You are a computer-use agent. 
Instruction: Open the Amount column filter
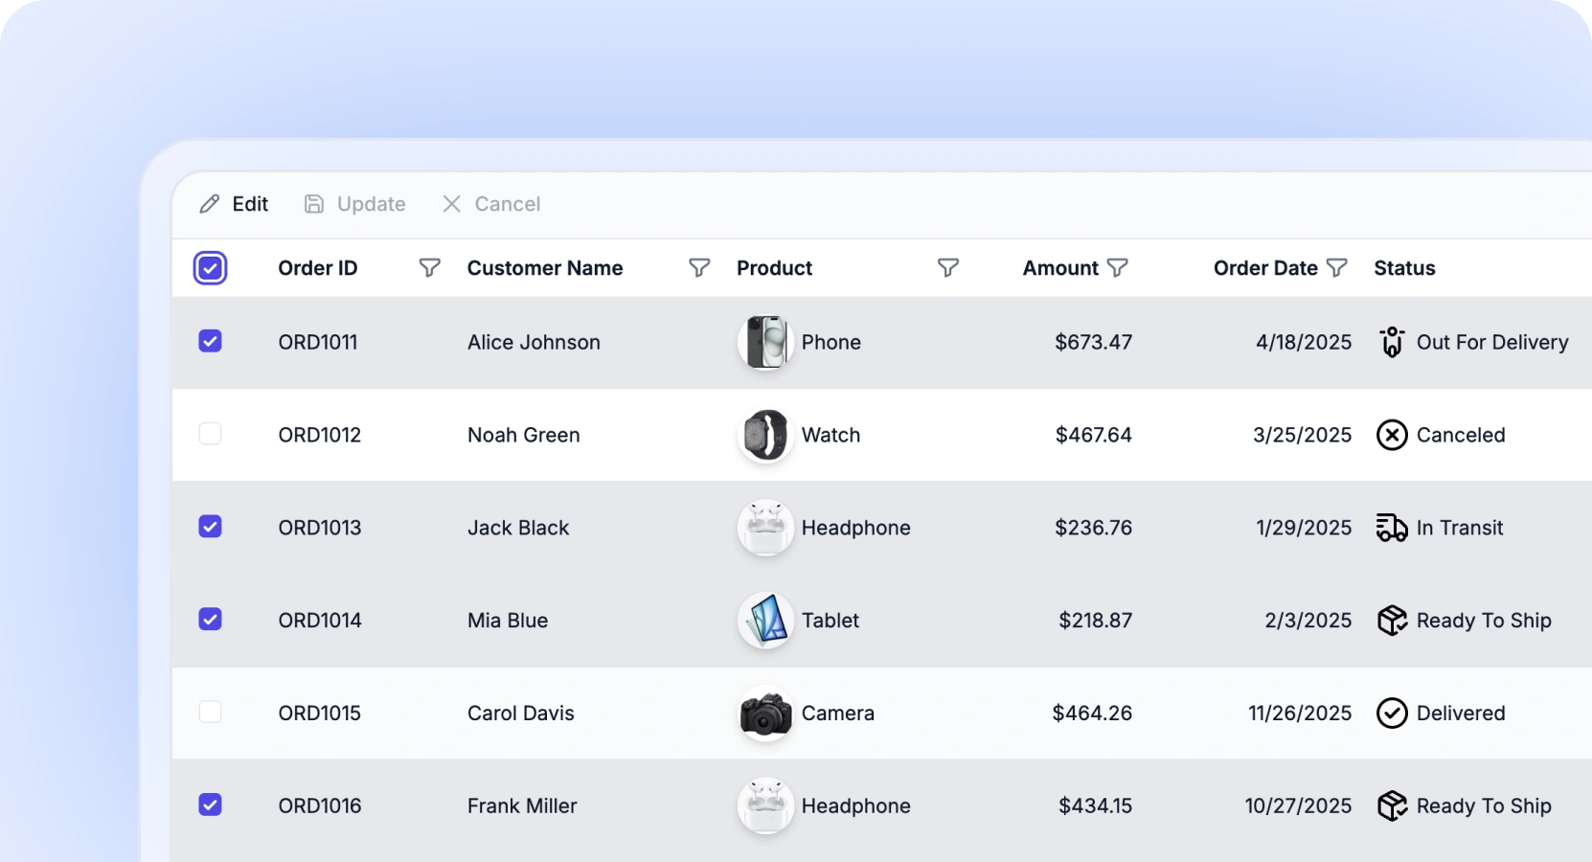[x=1117, y=268]
